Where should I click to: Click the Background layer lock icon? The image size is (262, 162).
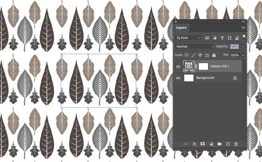tap(235, 78)
